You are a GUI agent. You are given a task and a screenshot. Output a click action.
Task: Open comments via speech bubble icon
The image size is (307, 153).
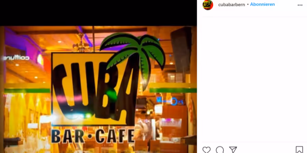220,150
